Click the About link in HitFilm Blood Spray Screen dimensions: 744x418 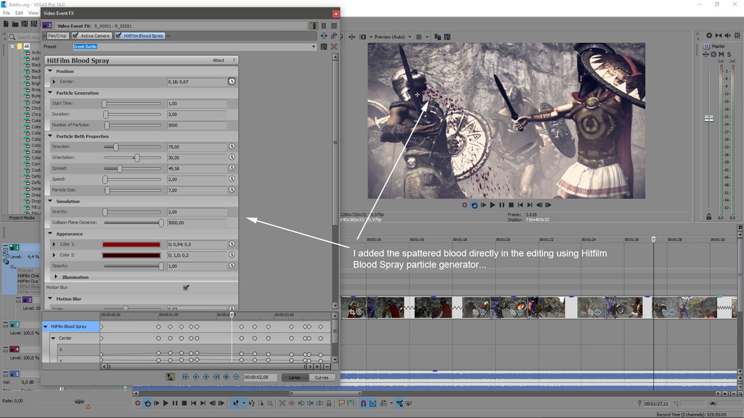[219, 60]
